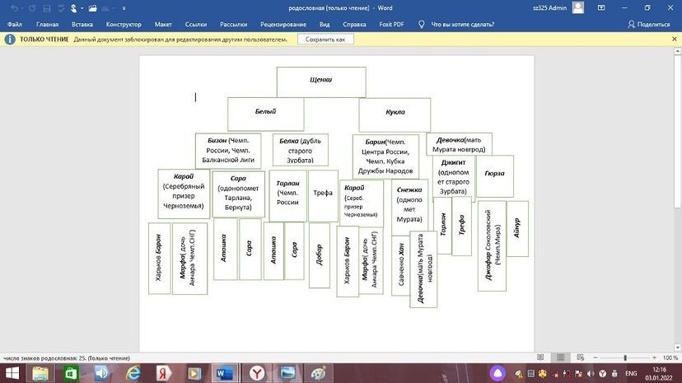This screenshot has height=383, width=682.
Task: Click the vertical scrollbar down arrow
Action: click(677, 348)
